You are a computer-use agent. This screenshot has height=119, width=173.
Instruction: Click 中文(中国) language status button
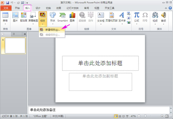pyautogui.click(x=58, y=116)
